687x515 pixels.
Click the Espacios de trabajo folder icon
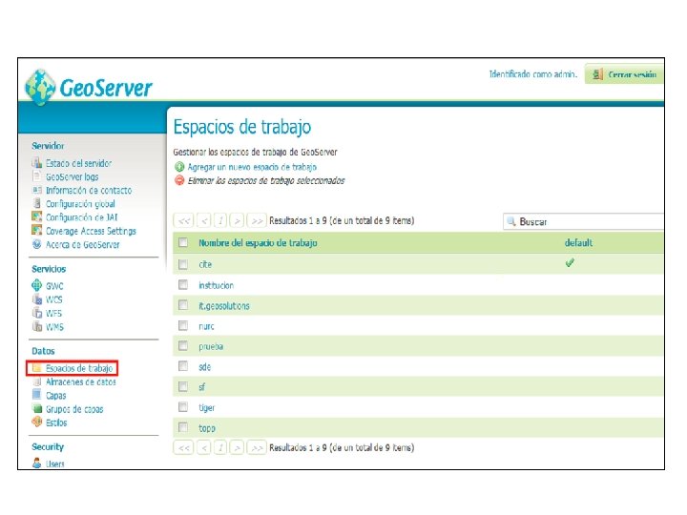tap(37, 368)
